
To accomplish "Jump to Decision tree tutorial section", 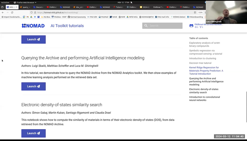I will coord(200,63).
